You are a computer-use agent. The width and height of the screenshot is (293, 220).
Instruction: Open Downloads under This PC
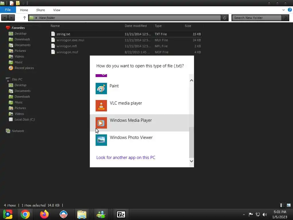tap(22, 97)
